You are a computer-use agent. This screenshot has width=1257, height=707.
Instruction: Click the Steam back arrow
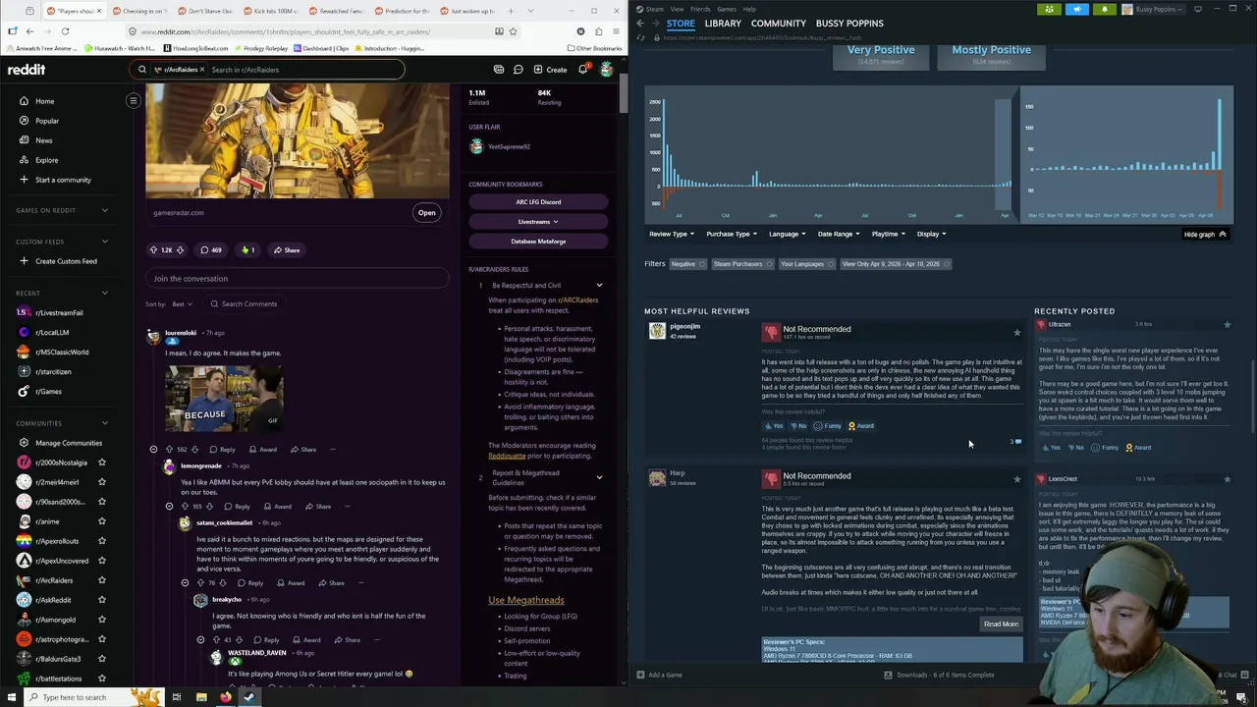[640, 24]
